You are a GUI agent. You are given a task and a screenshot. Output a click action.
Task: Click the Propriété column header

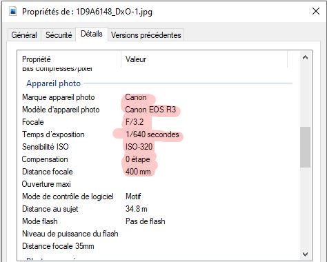(x=69, y=59)
